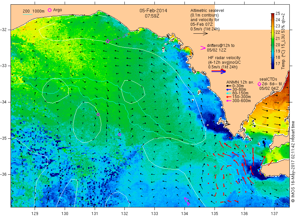
Task: Click the 'HF radar velocity' label
Action: point(224,57)
